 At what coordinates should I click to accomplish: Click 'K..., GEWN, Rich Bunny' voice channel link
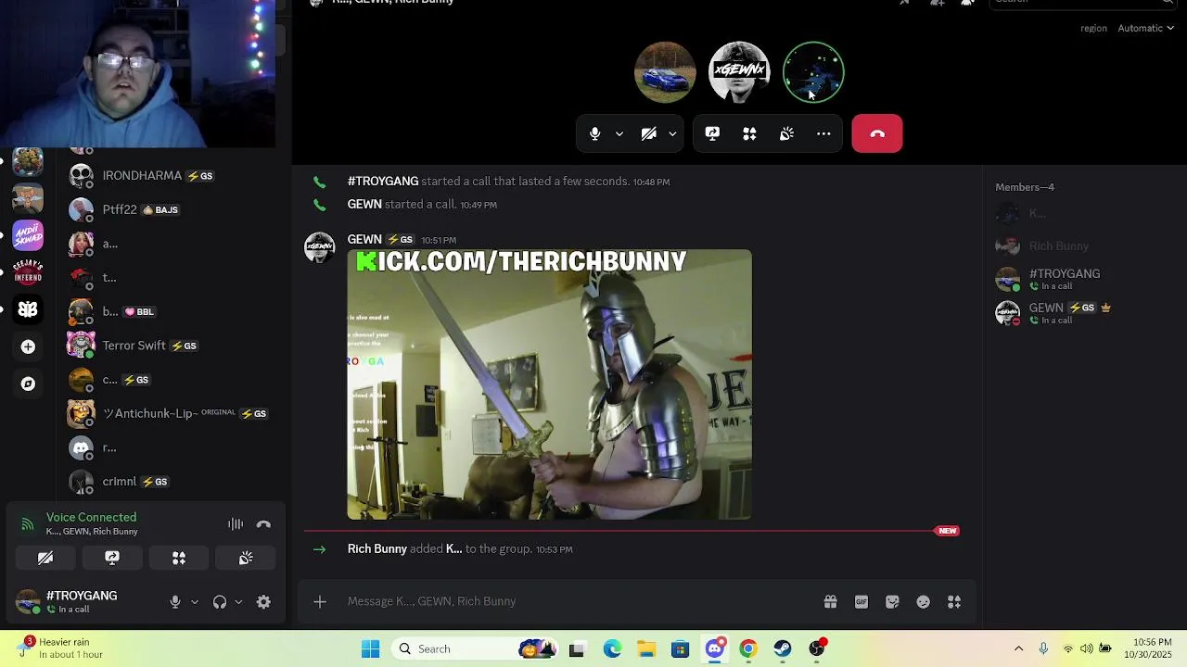92,532
